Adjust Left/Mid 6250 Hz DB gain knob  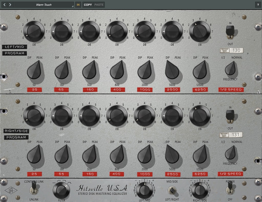tap(200, 31)
